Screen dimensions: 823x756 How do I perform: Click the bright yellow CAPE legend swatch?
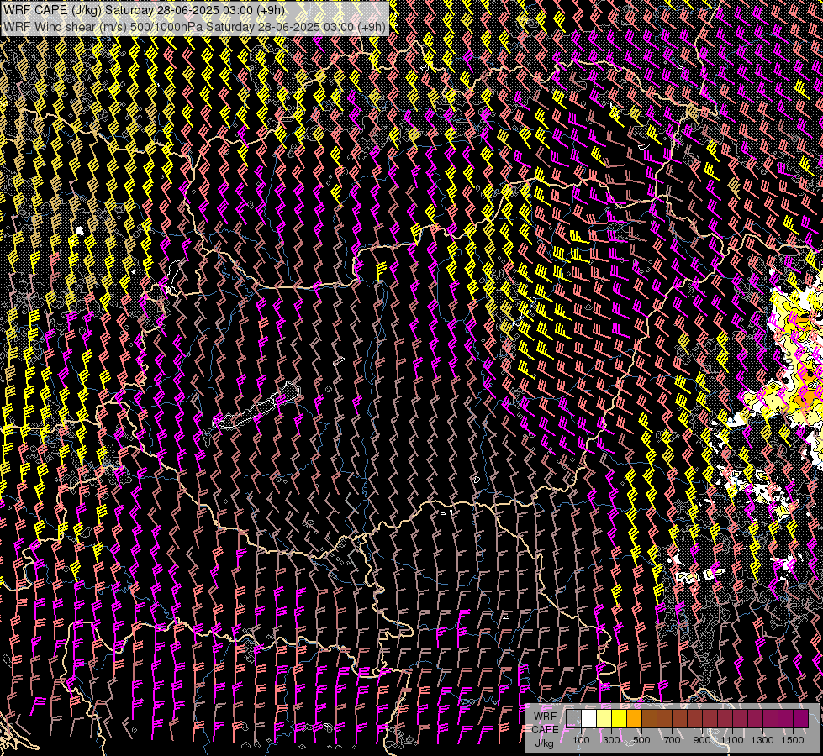click(x=620, y=719)
